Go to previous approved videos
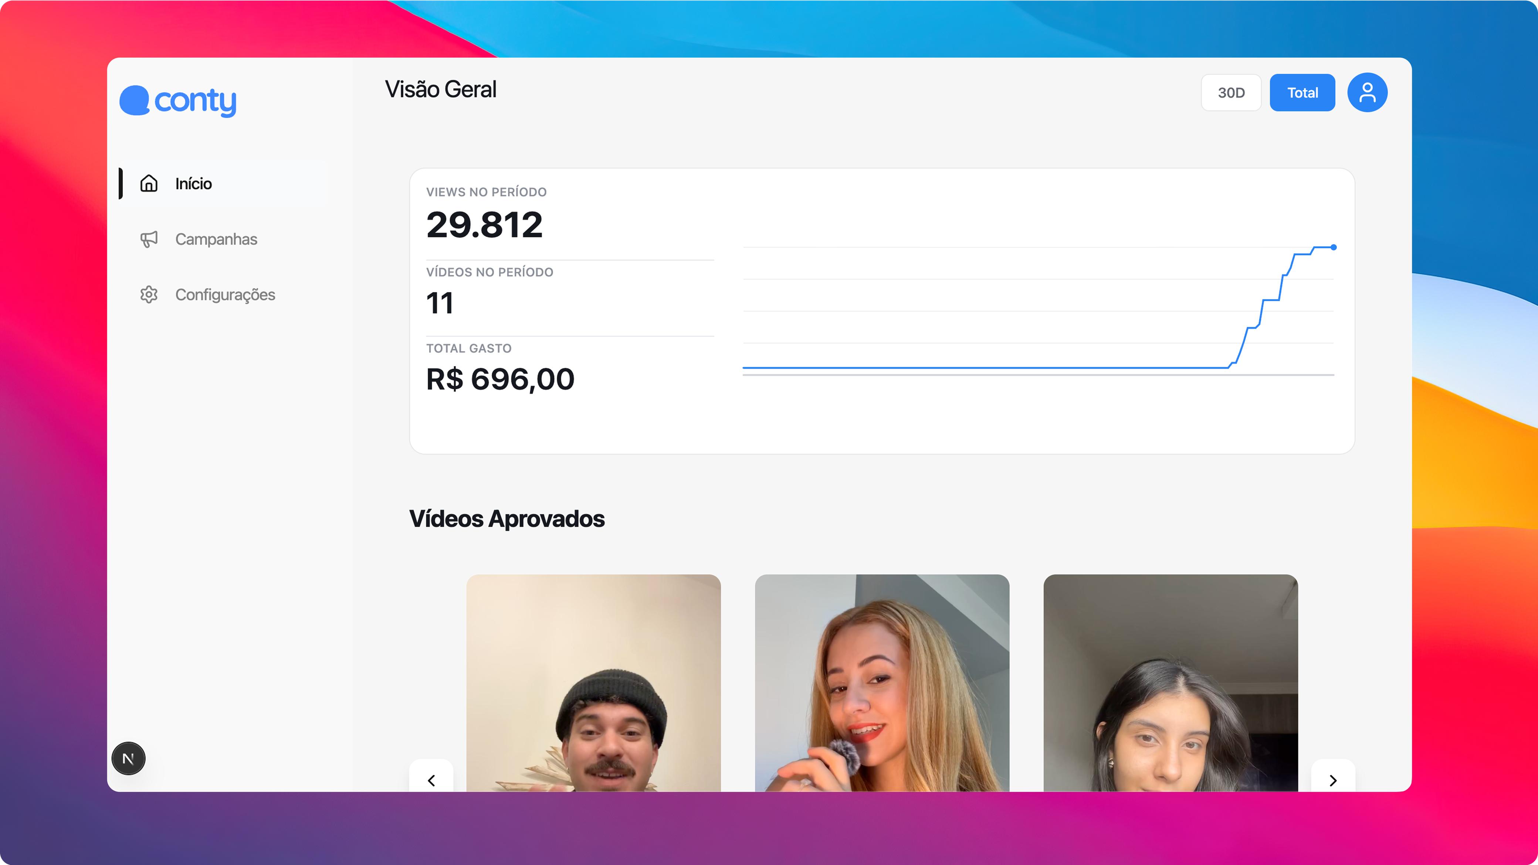The height and width of the screenshot is (865, 1538). click(431, 780)
